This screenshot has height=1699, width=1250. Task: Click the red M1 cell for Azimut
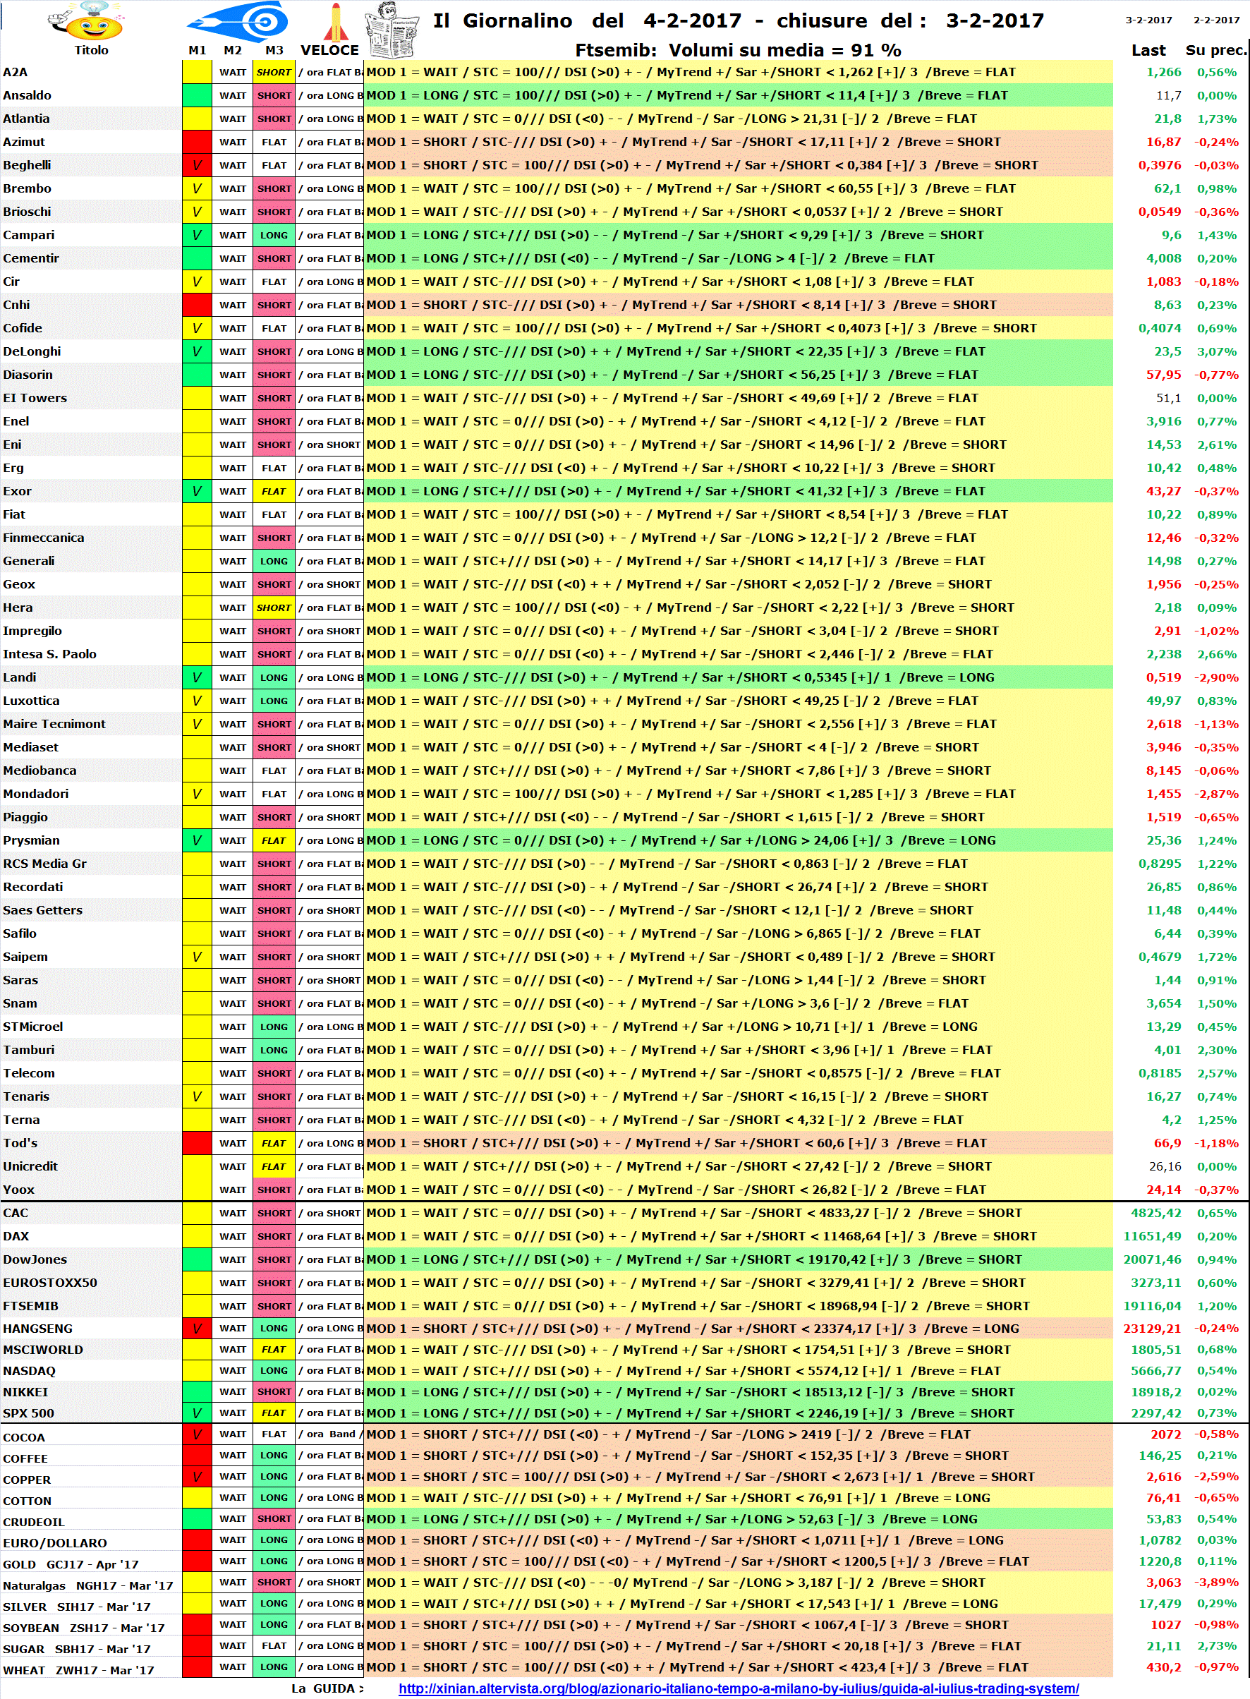(197, 142)
